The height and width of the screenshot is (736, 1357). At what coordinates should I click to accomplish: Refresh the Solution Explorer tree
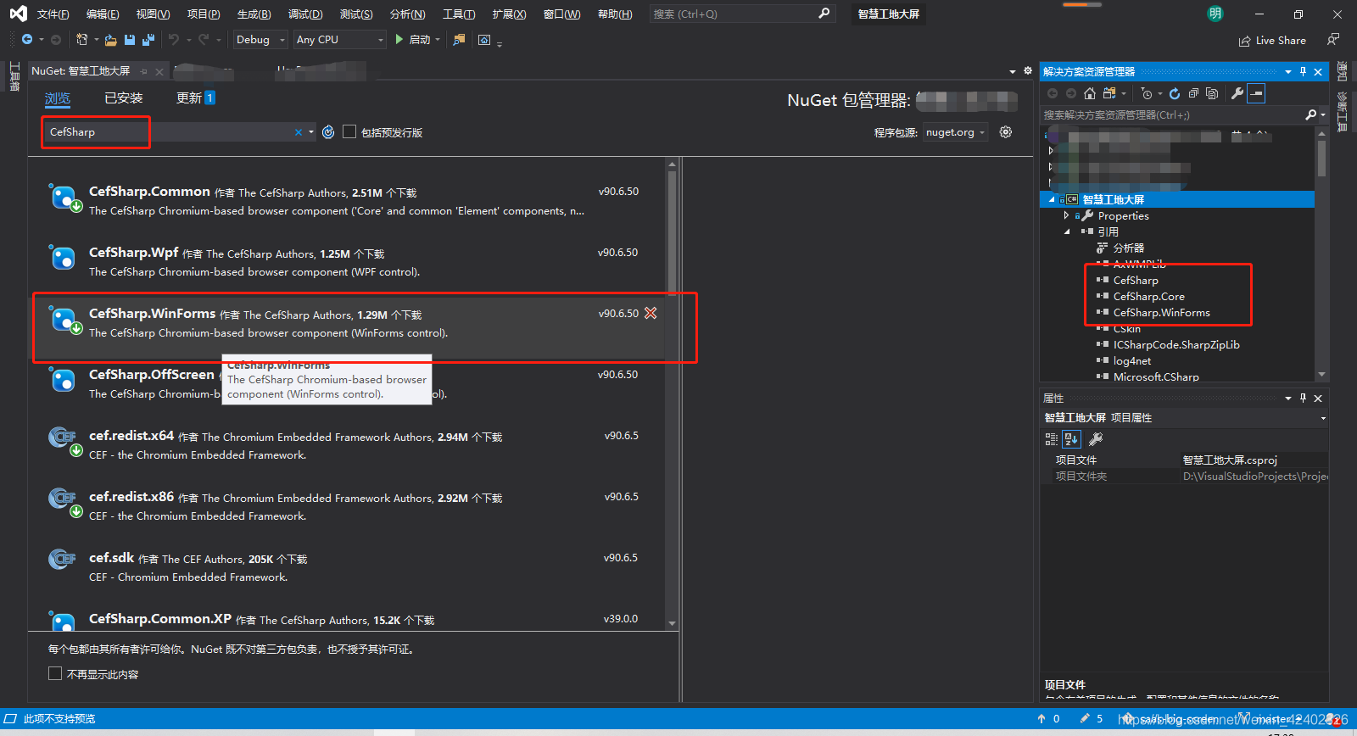[1175, 93]
